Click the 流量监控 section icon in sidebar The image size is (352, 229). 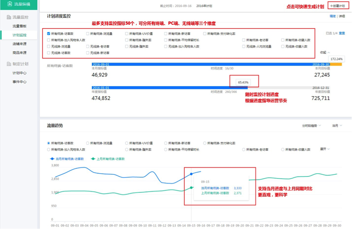tap(9, 17)
